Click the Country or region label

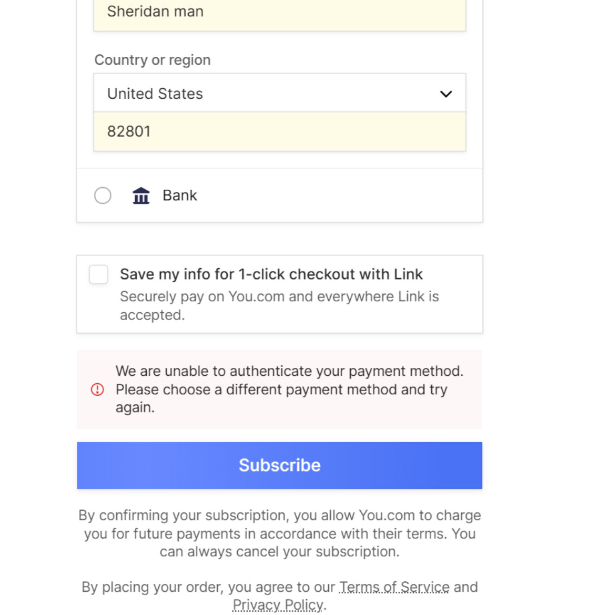(153, 60)
